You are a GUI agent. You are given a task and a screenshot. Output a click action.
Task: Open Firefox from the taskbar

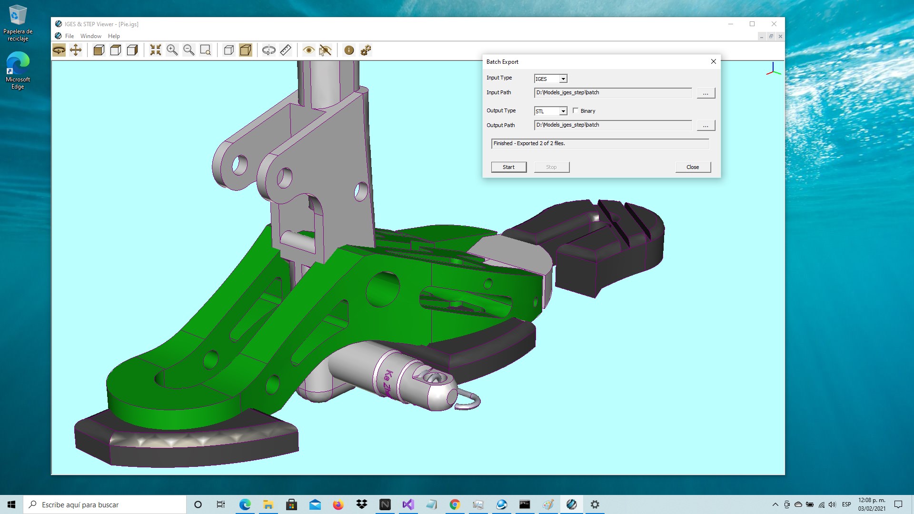338,504
